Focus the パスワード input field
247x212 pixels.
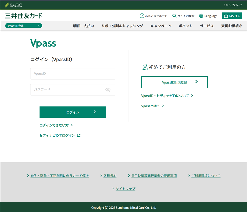pos(66,90)
